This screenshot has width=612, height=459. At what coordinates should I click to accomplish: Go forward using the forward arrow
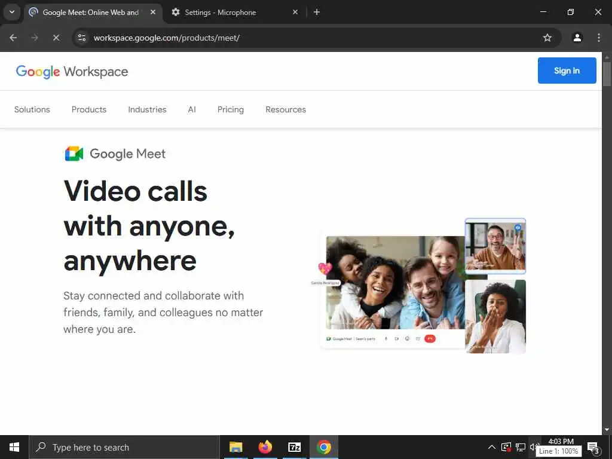pos(35,38)
